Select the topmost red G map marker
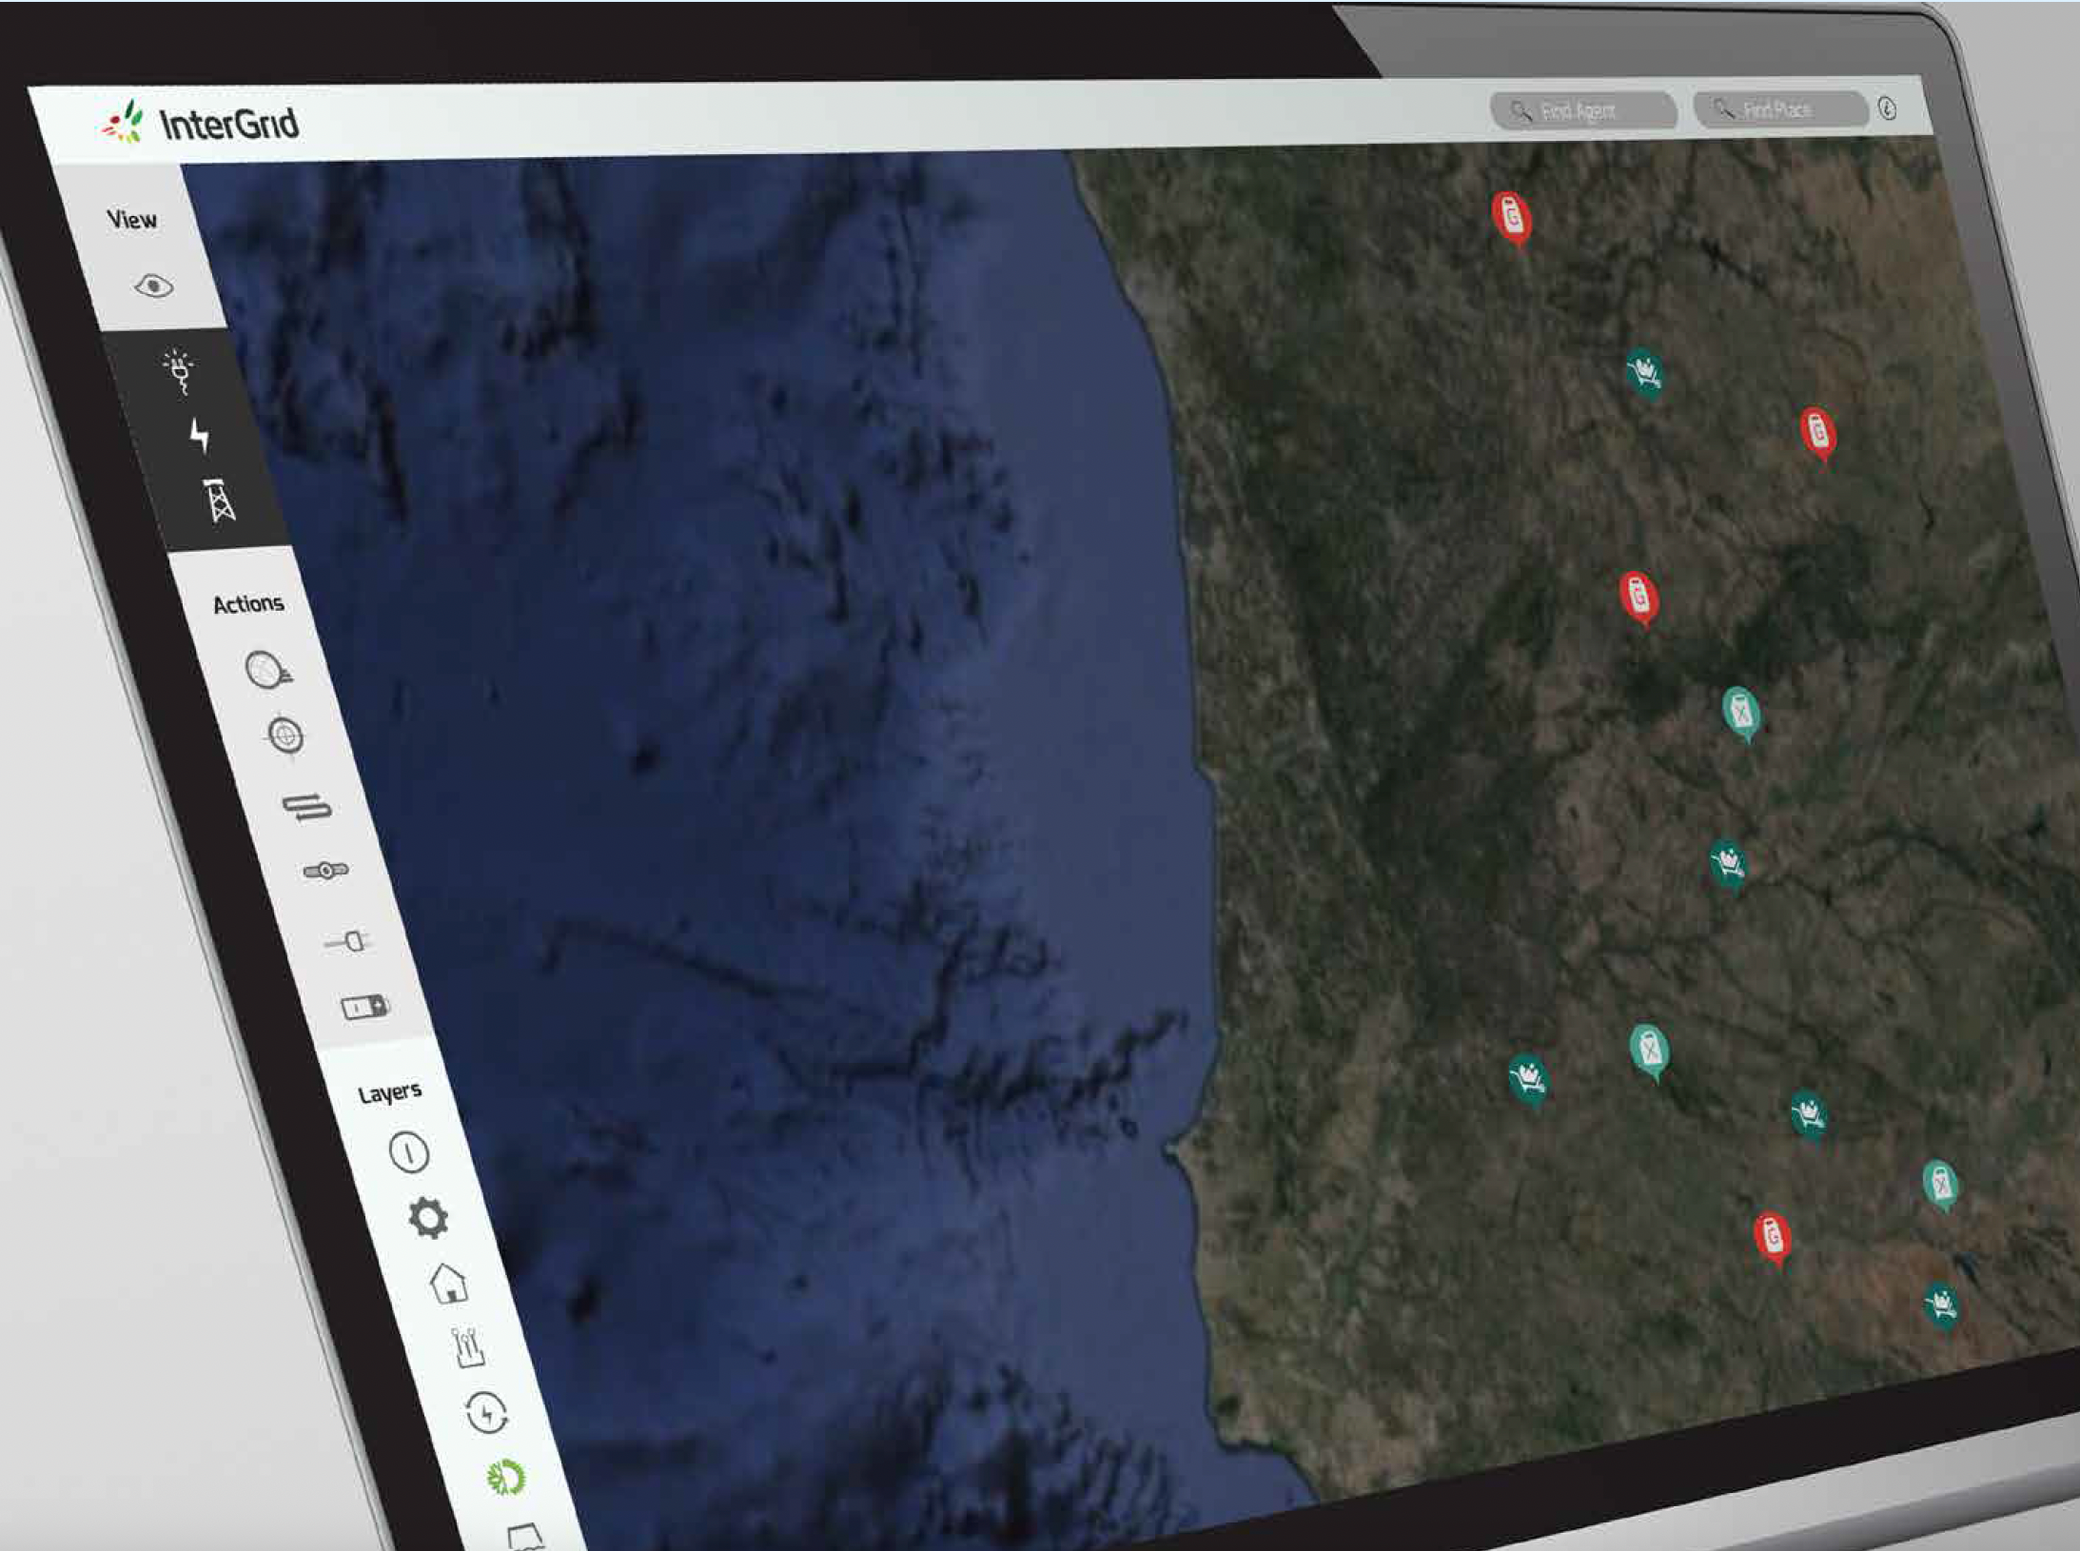Viewport: 2080px width, 1551px height. (1512, 219)
